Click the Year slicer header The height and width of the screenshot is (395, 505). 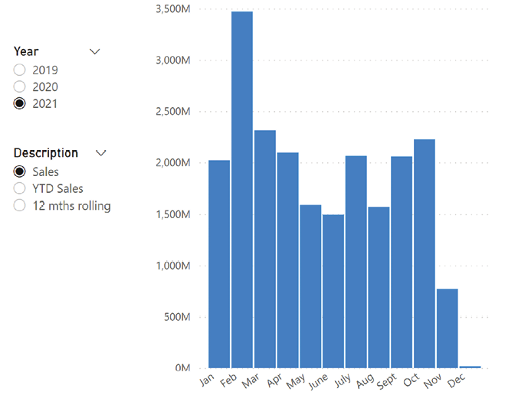click(26, 51)
